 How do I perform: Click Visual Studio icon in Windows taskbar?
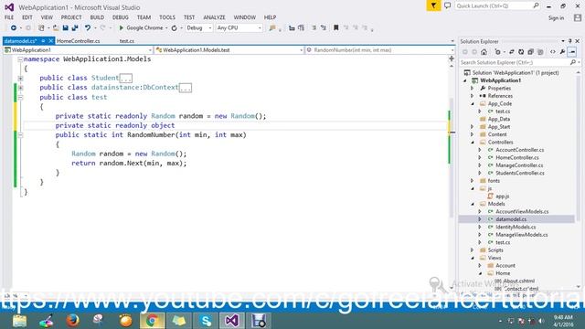pos(231,321)
